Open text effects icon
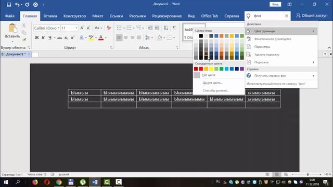The image size is (333, 187). 81,38
